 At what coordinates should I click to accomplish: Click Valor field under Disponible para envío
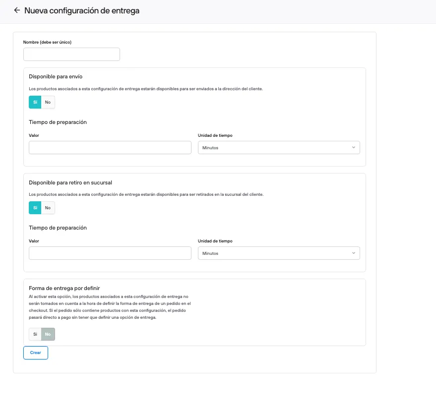[x=110, y=147]
